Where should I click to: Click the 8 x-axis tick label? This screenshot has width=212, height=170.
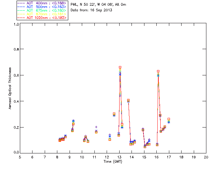[57, 157]
